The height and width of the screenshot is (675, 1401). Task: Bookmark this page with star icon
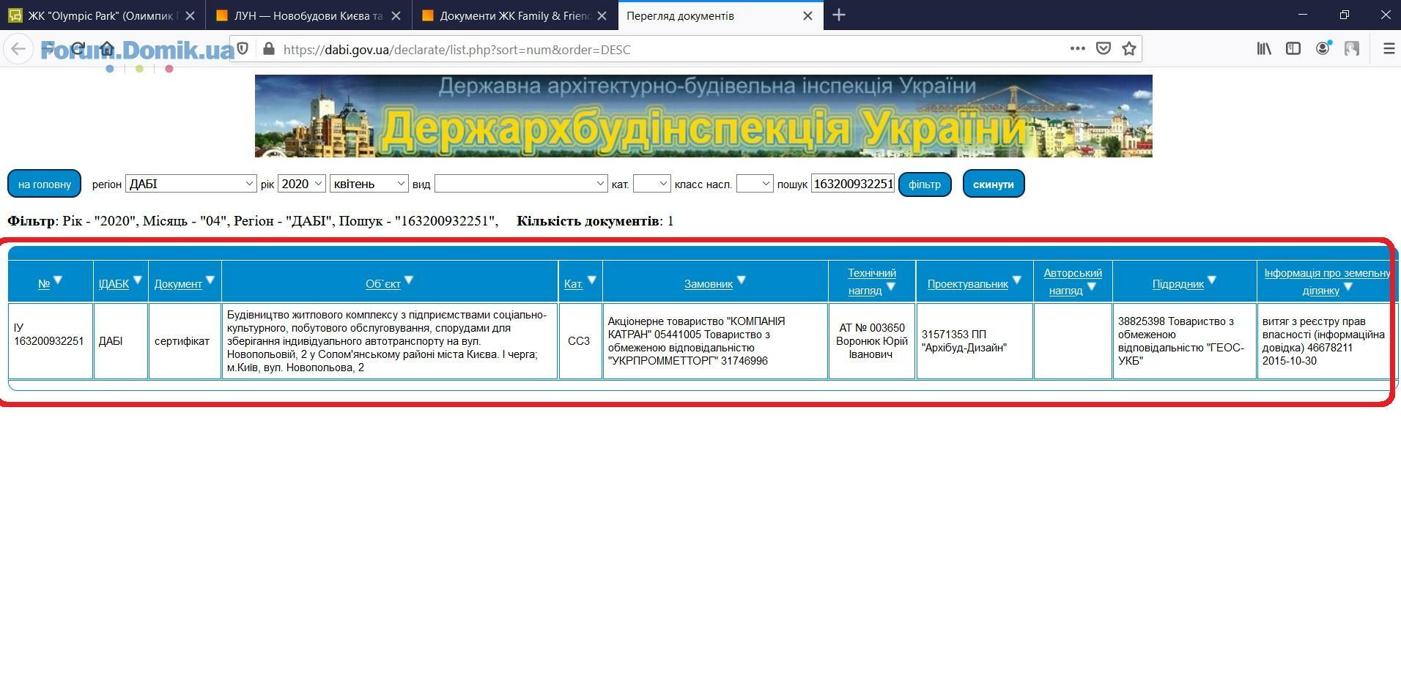coord(1129,48)
